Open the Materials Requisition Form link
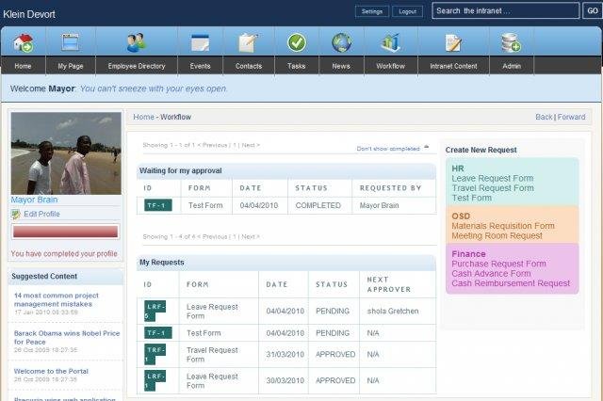The image size is (603, 401). pos(503,226)
